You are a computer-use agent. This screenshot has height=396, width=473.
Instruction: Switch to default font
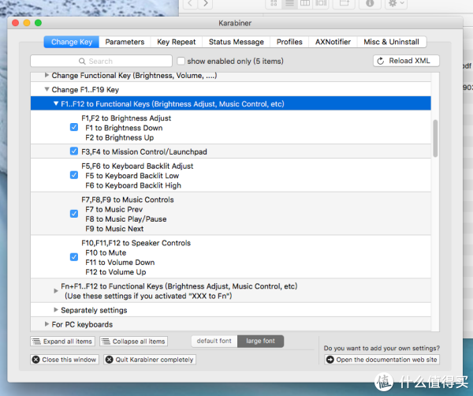(214, 341)
